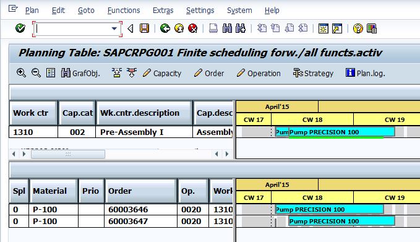
Task: Click the Order change button
Action: coord(209,73)
